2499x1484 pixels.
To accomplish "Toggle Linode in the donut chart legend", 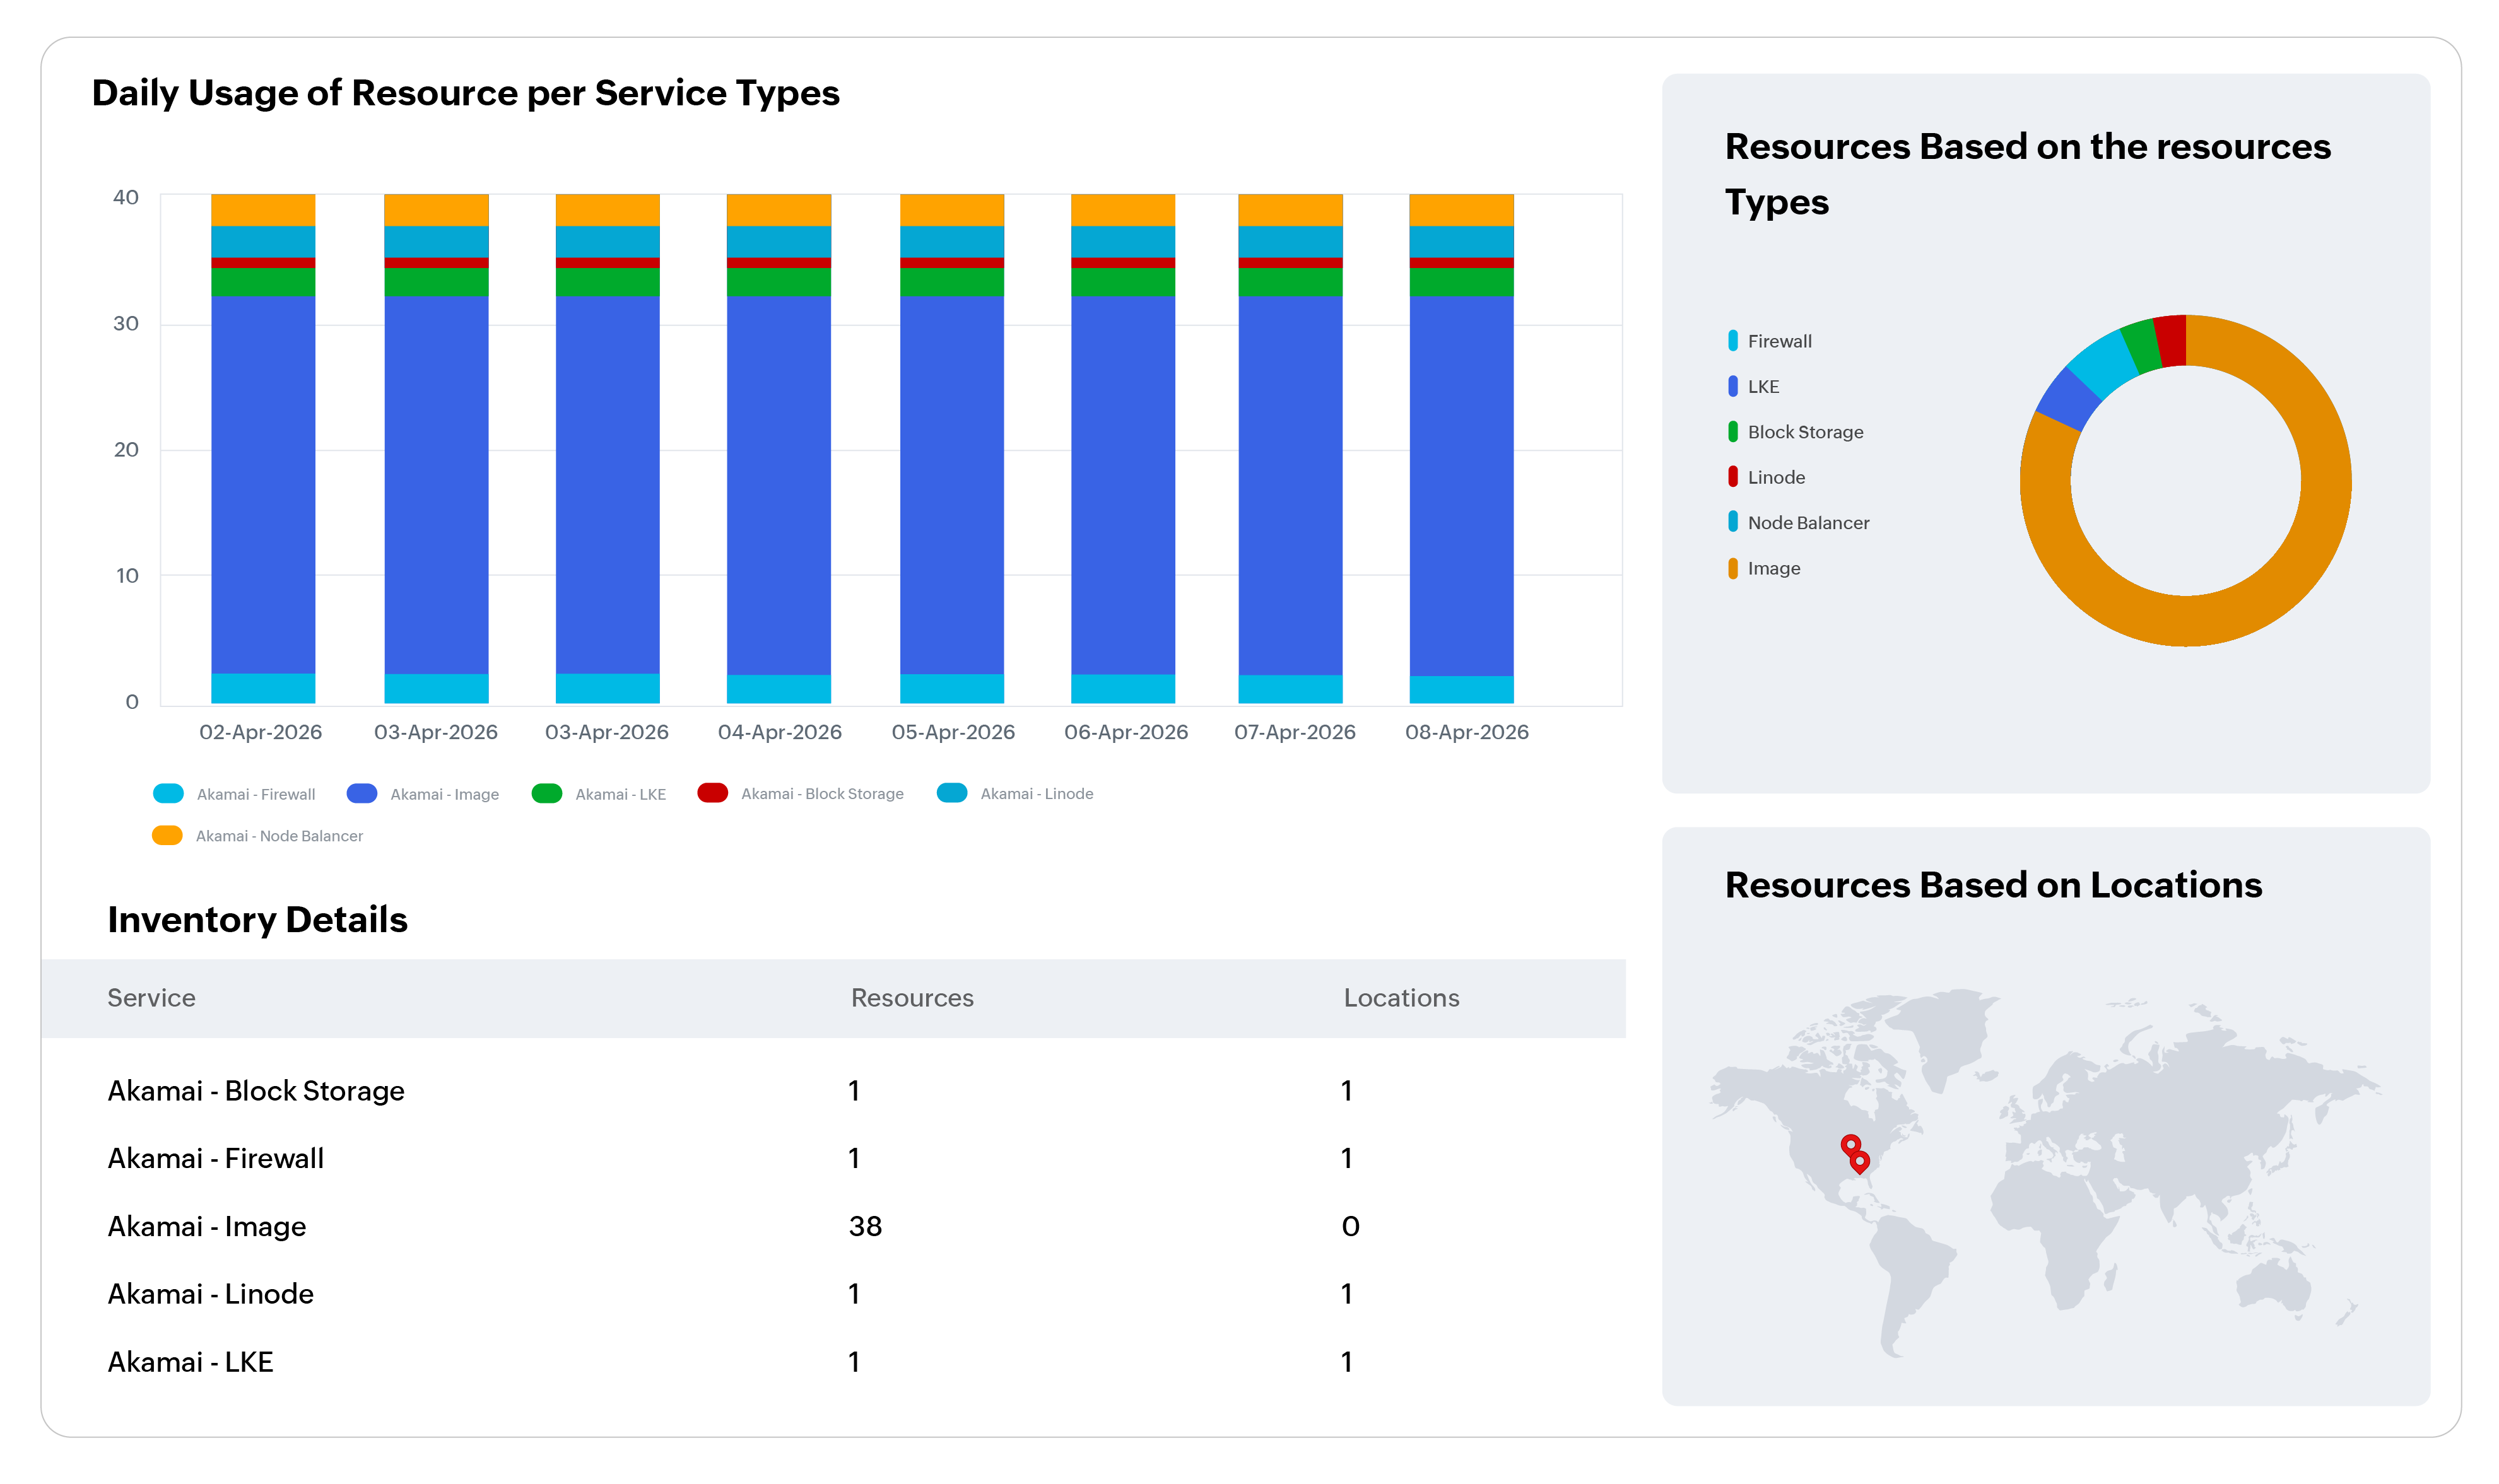I will 1767,477.
